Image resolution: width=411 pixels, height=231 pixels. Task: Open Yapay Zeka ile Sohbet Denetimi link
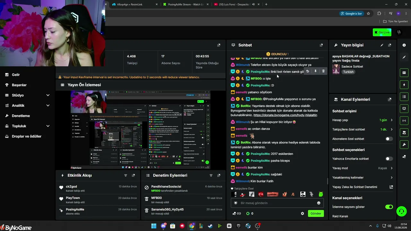(363, 187)
